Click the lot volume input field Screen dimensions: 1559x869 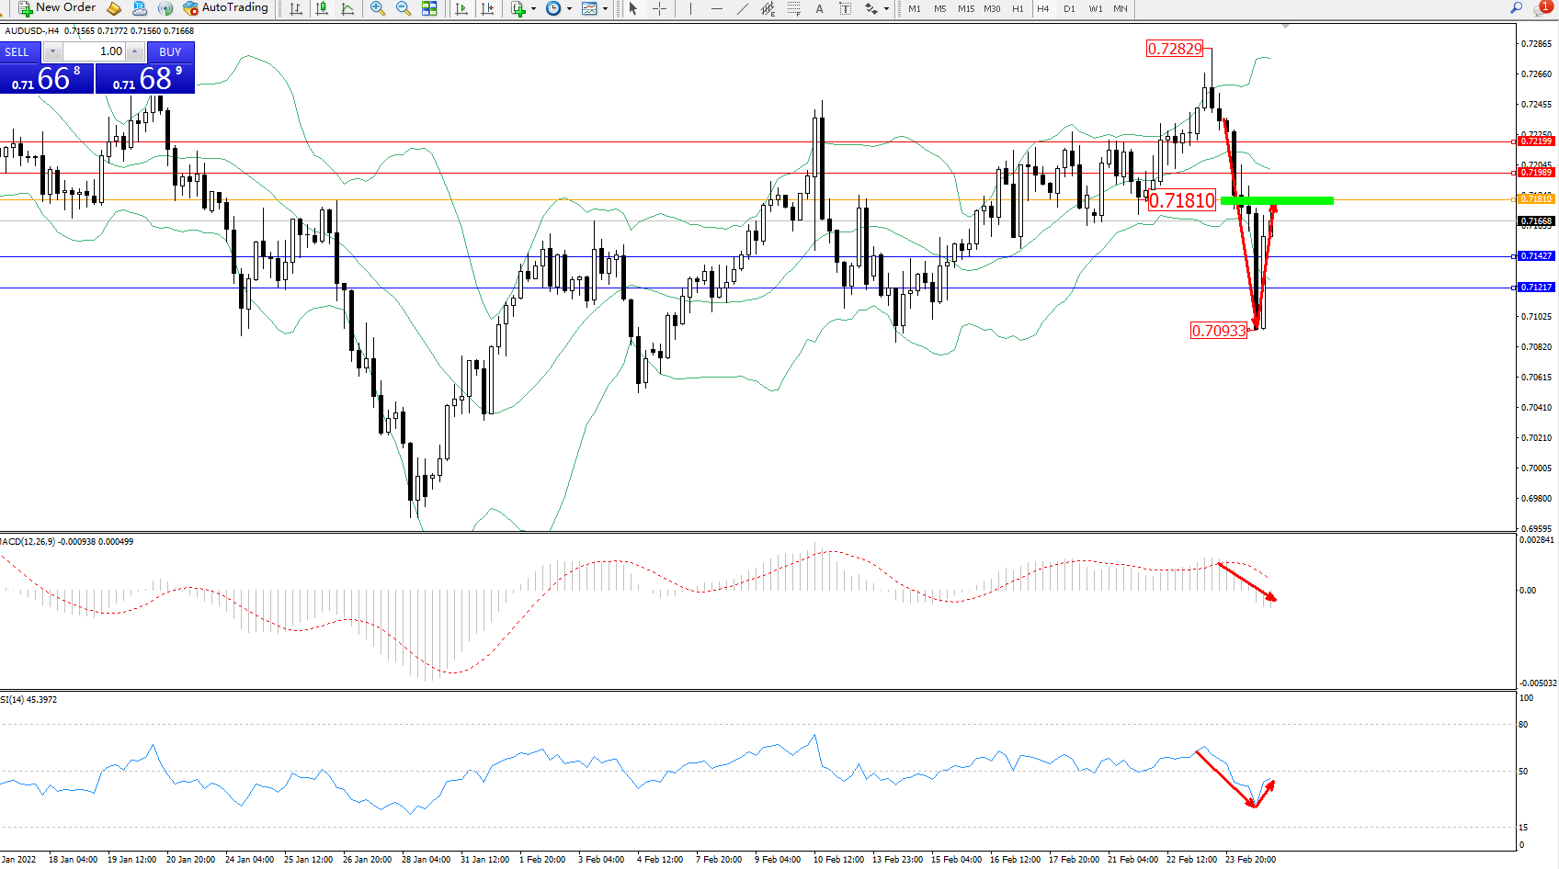coord(95,51)
